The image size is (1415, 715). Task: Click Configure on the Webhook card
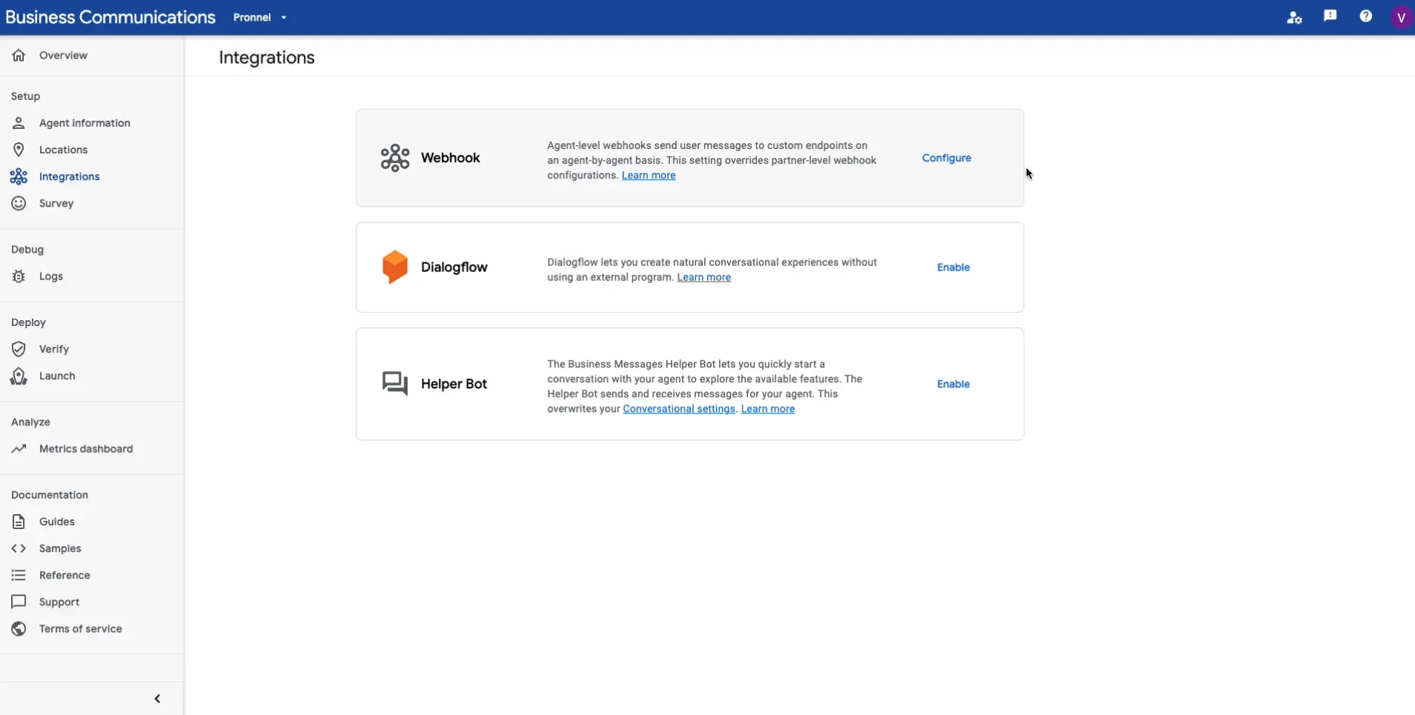tap(947, 158)
